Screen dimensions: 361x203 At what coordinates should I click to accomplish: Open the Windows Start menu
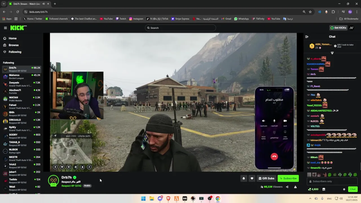click(x=143, y=198)
